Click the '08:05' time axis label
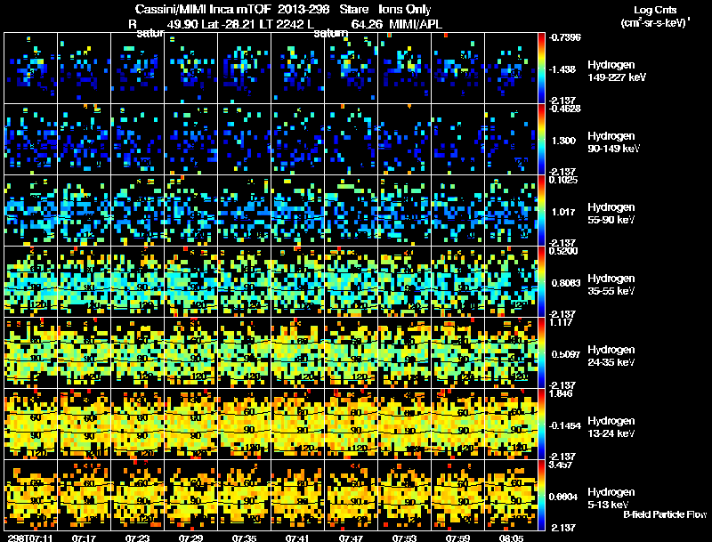The height and width of the screenshot is (542, 712). [511, 538]
